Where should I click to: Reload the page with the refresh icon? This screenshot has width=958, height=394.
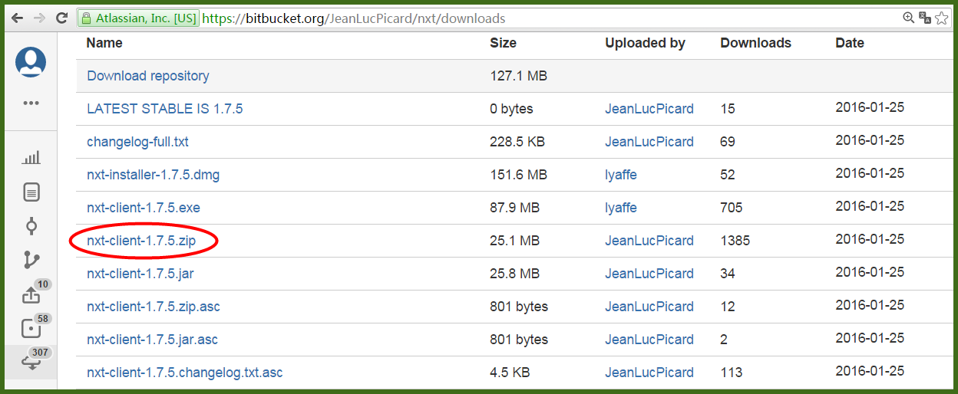tap(62, 18)
